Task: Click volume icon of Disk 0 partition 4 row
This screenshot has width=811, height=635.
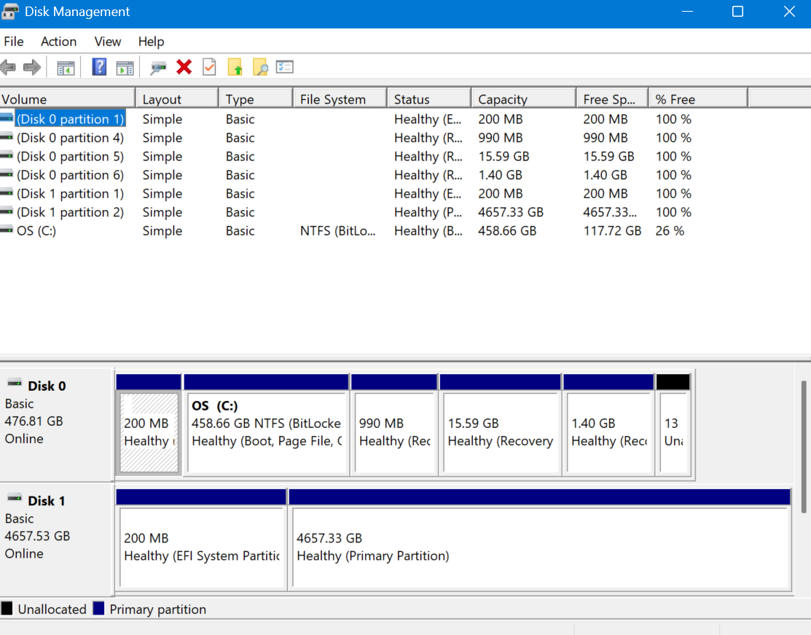Action: (x=7, y=136)
